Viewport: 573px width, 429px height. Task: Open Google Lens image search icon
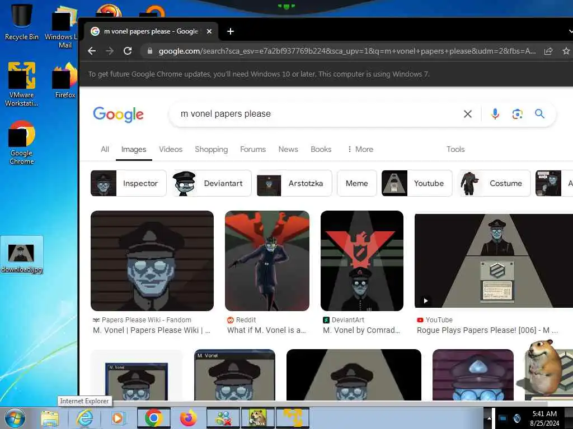coord(517,114)
